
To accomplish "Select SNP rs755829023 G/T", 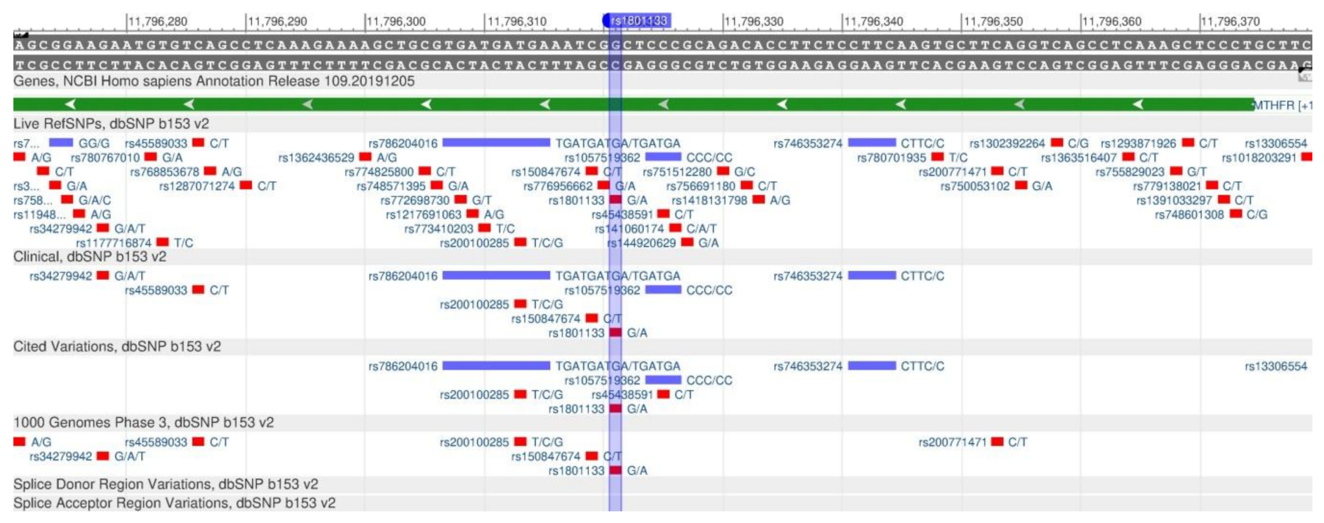I will 1177,172.
